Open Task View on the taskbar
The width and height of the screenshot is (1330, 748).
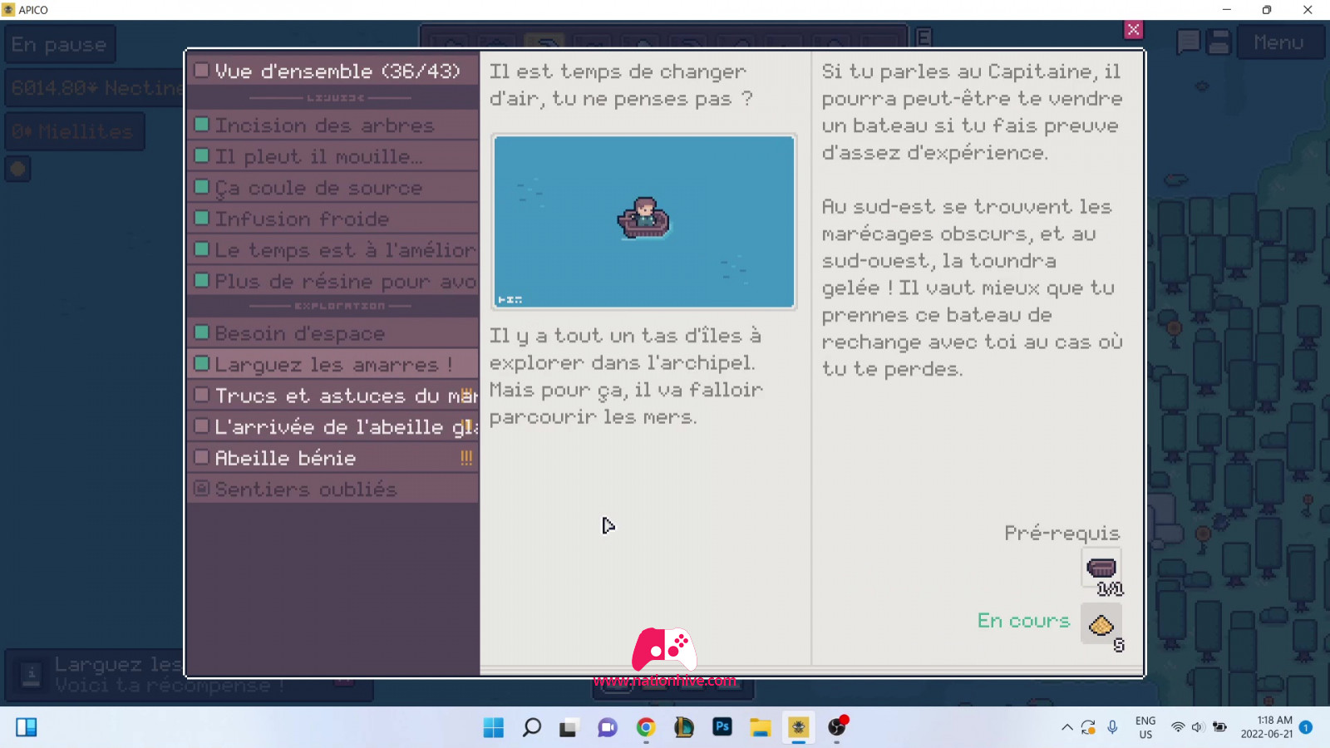click(x=569, y=728)
